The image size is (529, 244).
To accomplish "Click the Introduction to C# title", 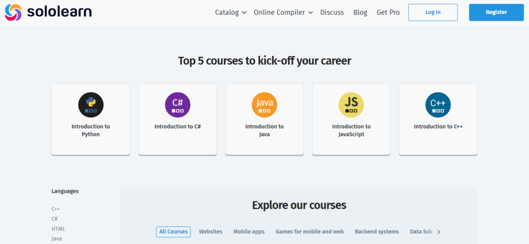I will point(177,127).
